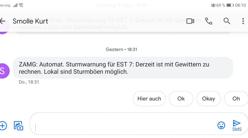Tap the back arrow to leave conversation
Viewport: 248px width, 138px height.
coord(3,21)
